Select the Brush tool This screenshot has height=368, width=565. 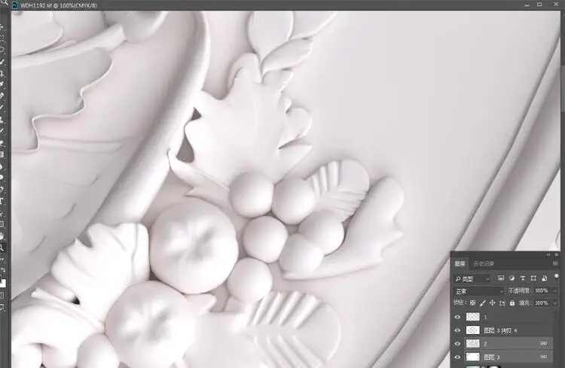tap(2, 108)
